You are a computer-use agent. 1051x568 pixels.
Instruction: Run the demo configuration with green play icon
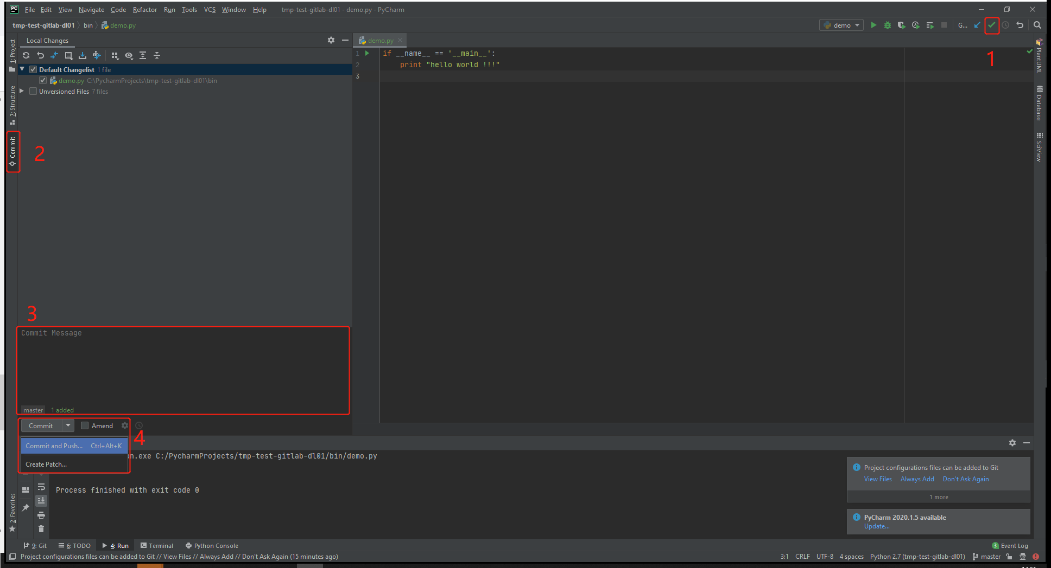tap(874, 25)
